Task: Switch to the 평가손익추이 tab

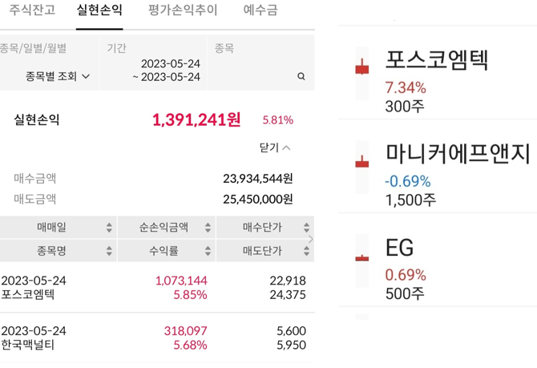Action: click(x=183, y=10)
